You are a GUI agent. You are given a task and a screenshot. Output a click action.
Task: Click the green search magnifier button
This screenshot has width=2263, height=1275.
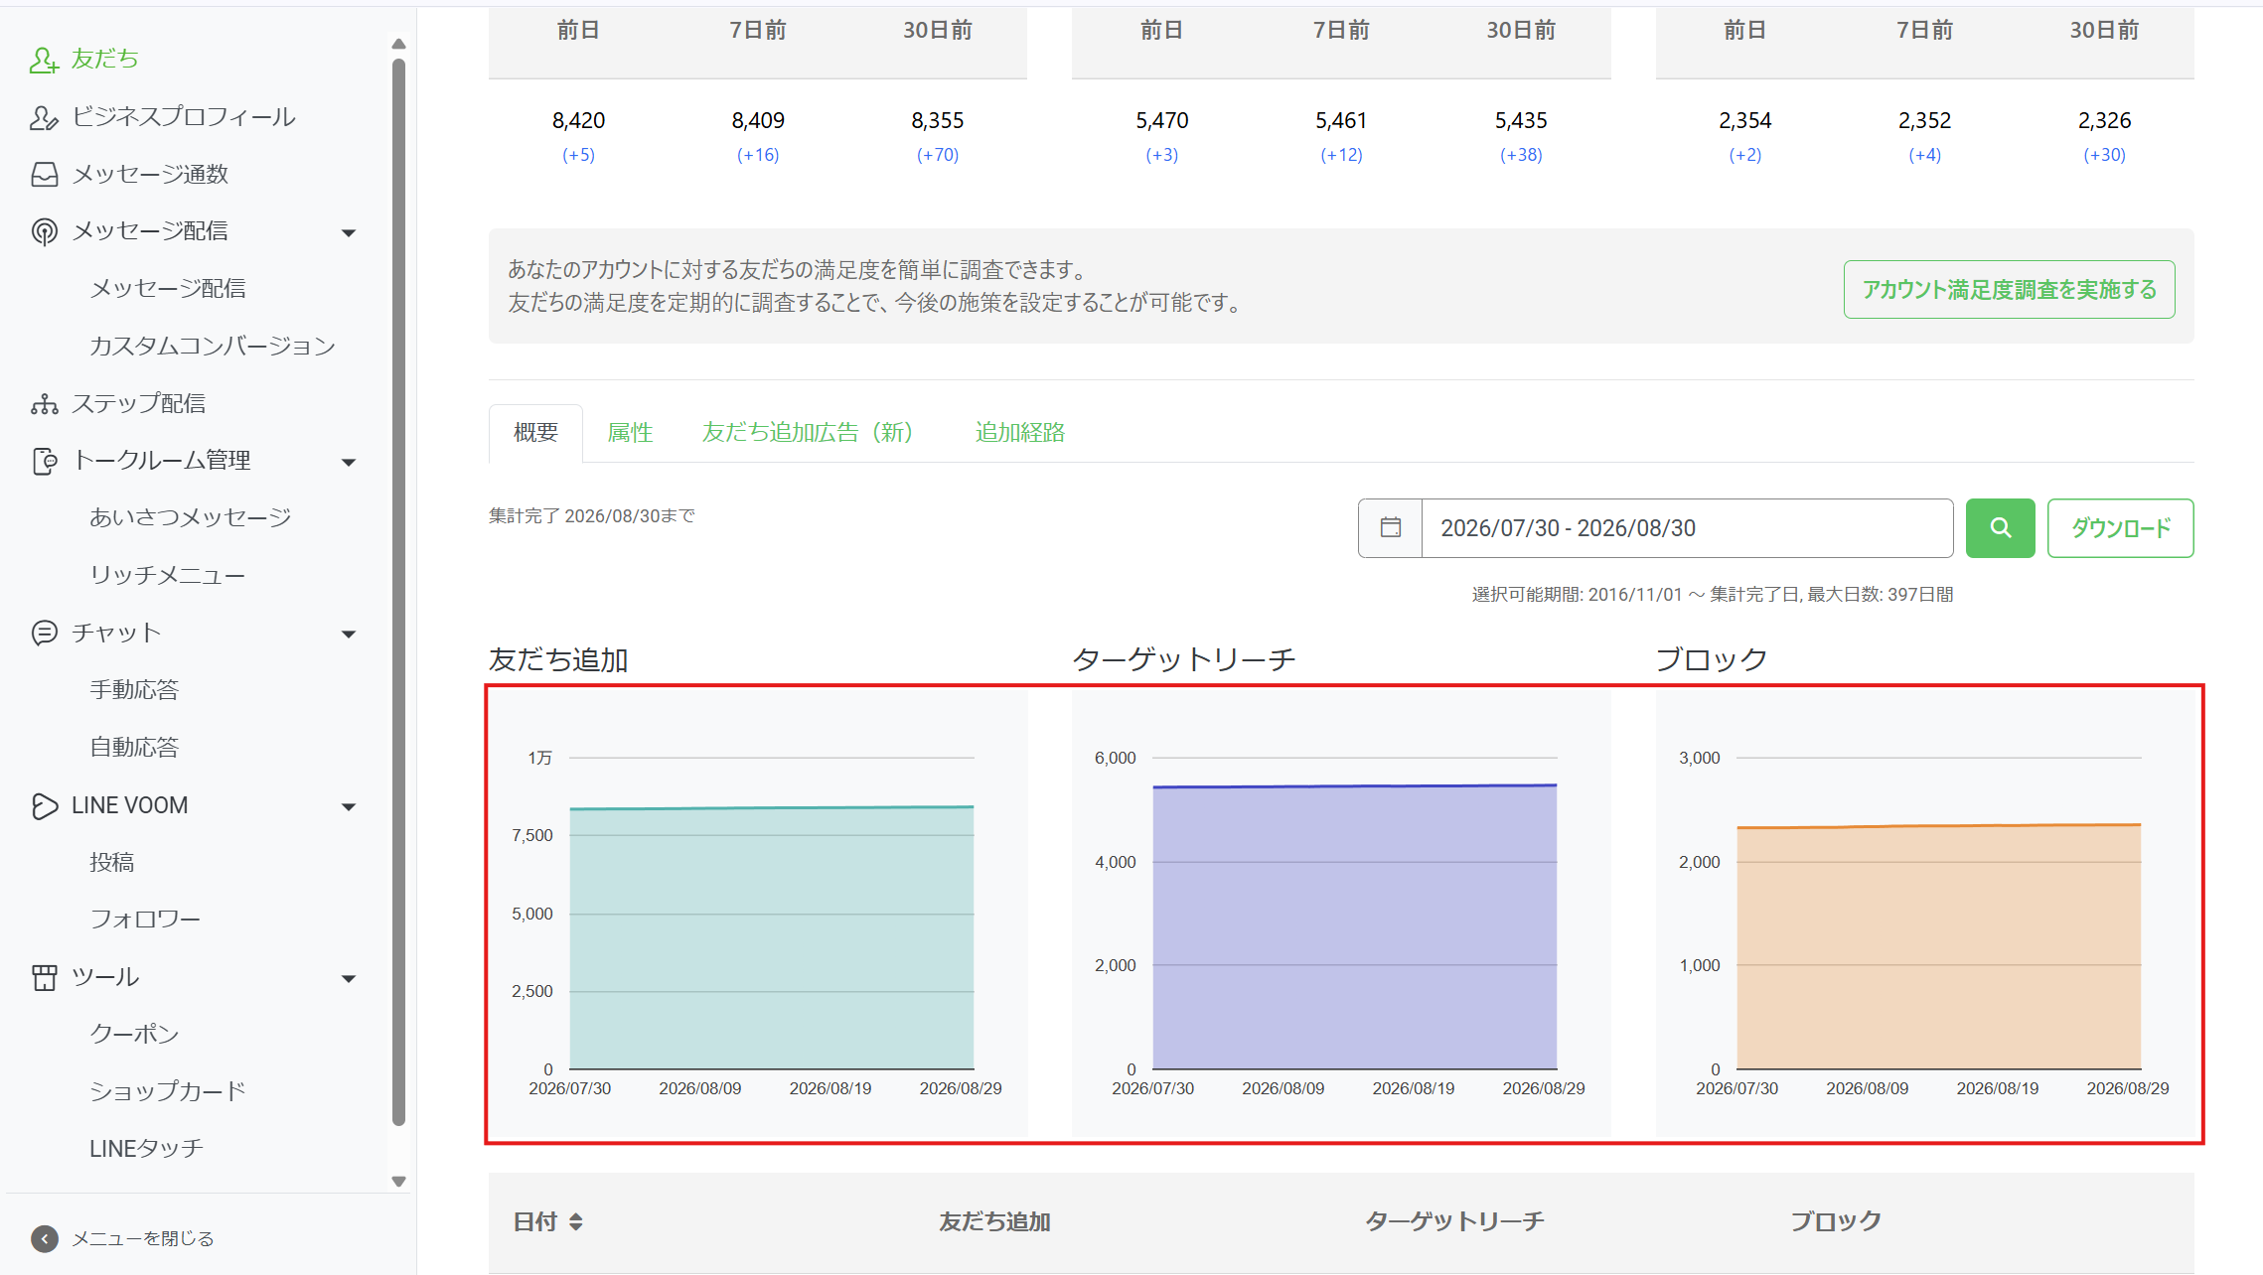[2000, 528]
